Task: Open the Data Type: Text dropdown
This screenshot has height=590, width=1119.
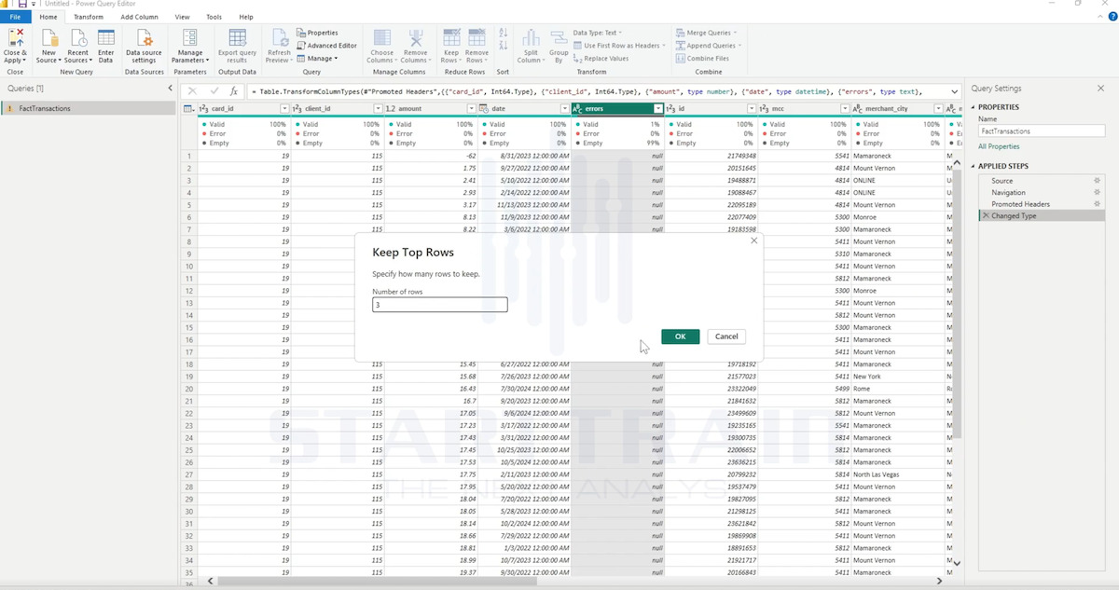Action: pyautogui.click(x=598, y=33)
